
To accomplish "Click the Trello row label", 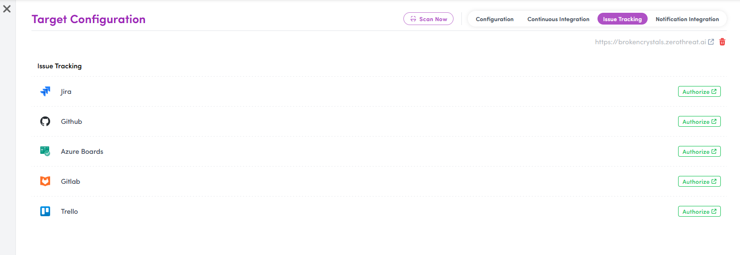I will coord(69,211).
